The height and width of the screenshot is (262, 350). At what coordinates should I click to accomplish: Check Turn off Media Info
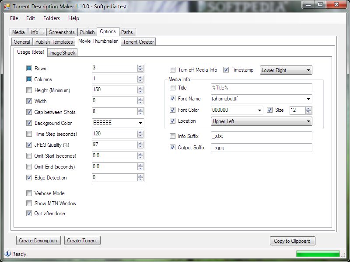coord(172,70)
